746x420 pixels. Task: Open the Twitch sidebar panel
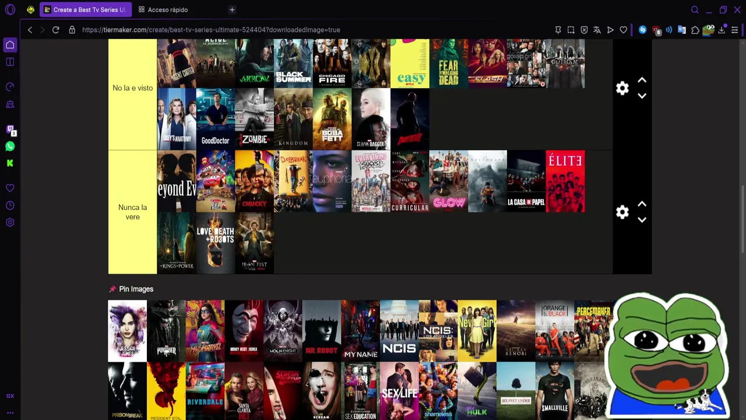(10, 129)
